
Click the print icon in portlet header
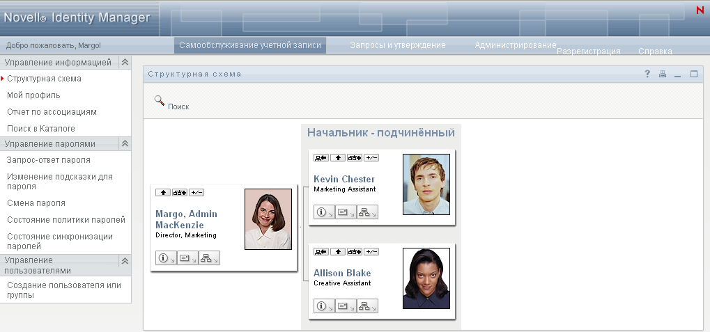663,74
